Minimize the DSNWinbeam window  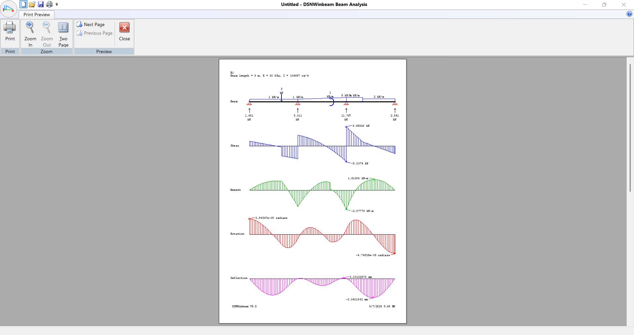pos(585,5)
